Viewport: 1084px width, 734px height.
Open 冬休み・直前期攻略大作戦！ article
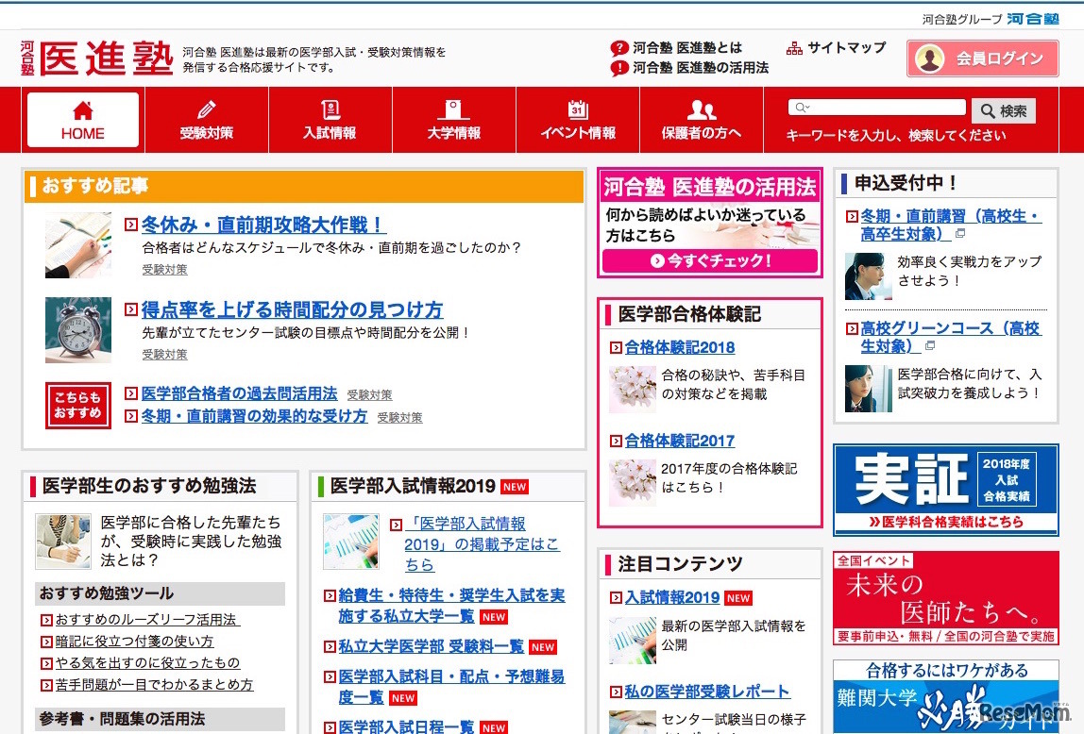click(x=263, y=225)
